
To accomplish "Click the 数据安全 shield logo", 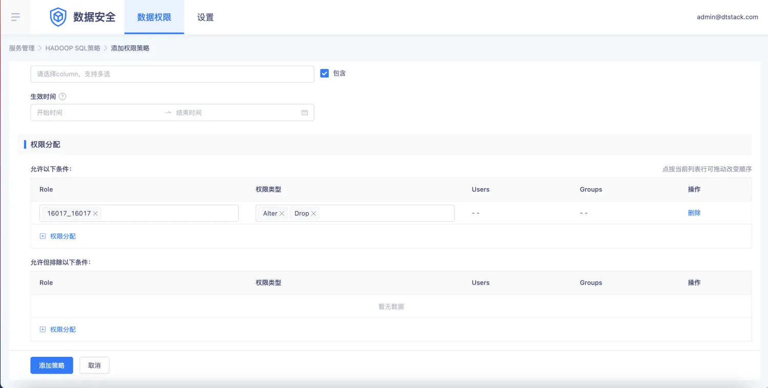I will coord(58,17).
